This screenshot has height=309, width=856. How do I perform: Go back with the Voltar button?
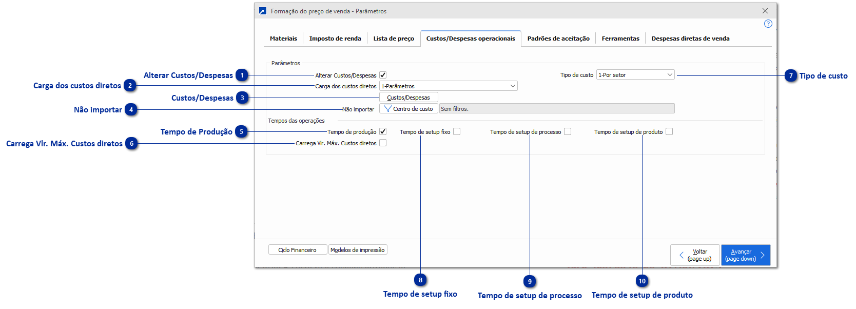pos(695,255)
